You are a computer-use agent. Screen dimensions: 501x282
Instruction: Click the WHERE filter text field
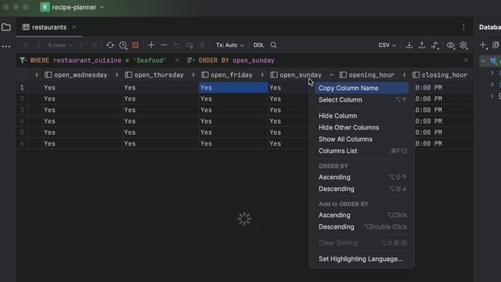pyautogui.click(x=99, y=60)
